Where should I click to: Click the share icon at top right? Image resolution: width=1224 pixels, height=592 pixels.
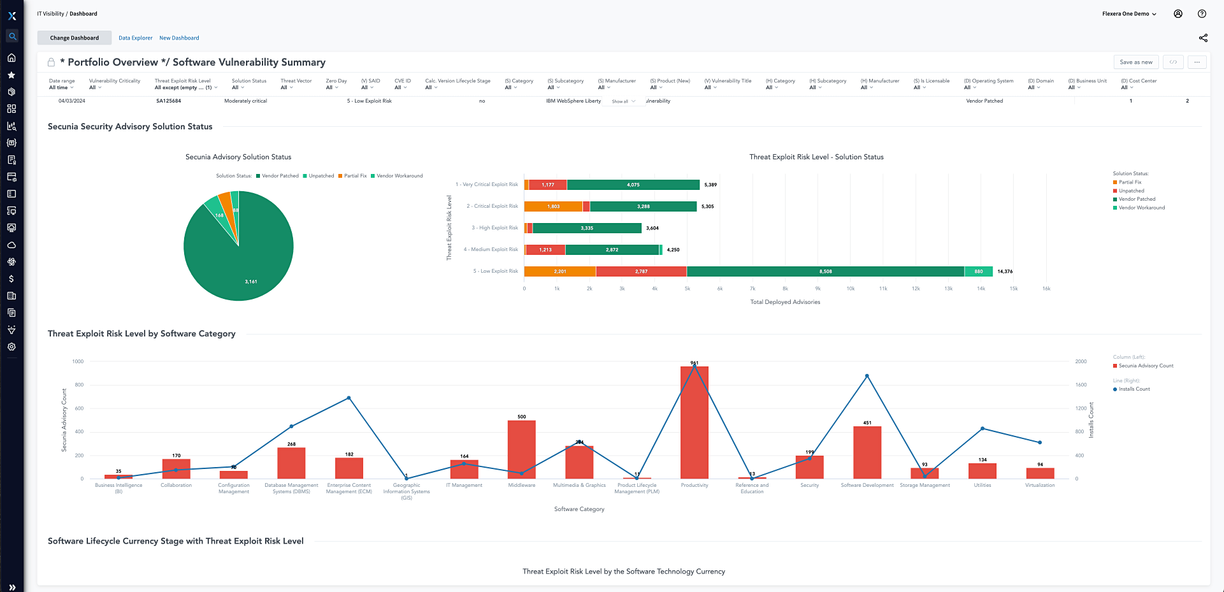[1203, 38]
